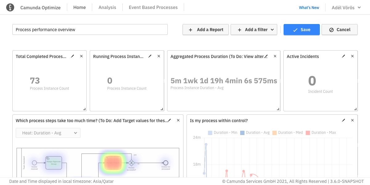
Task: Open the Heat: Duration - Avg dropdown
Action: pyautogui.click(x=48, y=133)
